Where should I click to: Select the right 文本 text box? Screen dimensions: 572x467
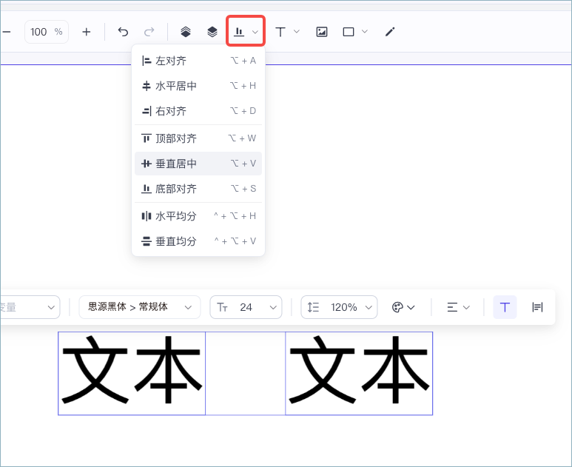point(359,373)
